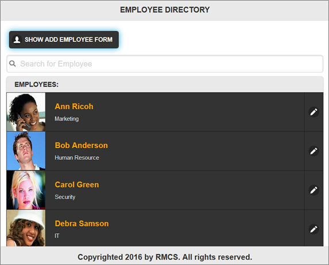The width and height of the screenshot is (329, 265).
Task: Open Bob Anderson's photo thumbnail
Action: tap(26, 151)
